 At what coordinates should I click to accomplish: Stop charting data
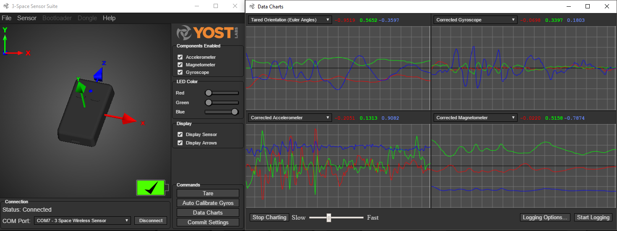[x=269, y=217]
